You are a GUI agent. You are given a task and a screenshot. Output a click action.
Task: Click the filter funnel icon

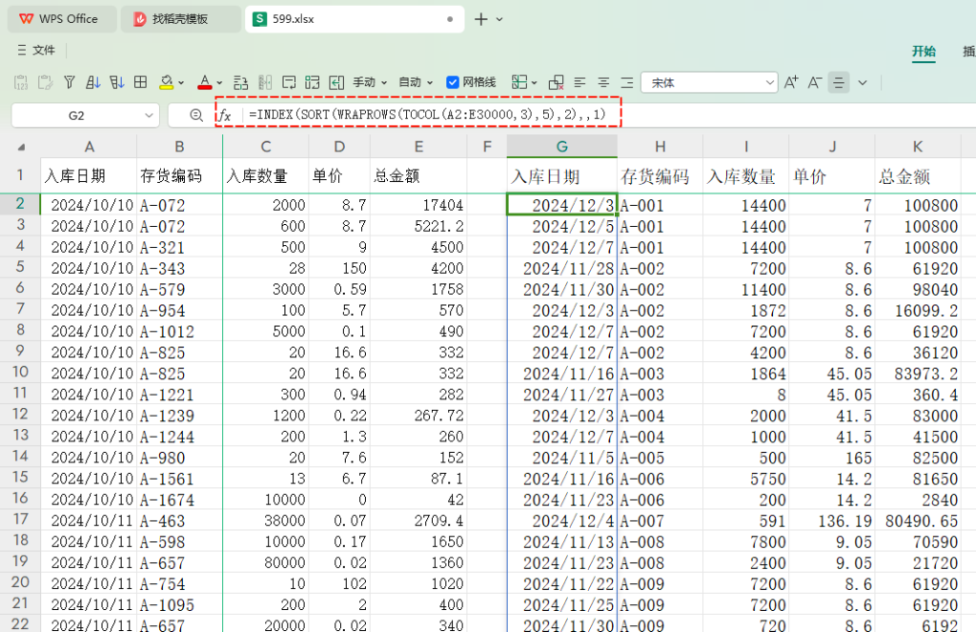pyautogui.click(x=69, y=82)
